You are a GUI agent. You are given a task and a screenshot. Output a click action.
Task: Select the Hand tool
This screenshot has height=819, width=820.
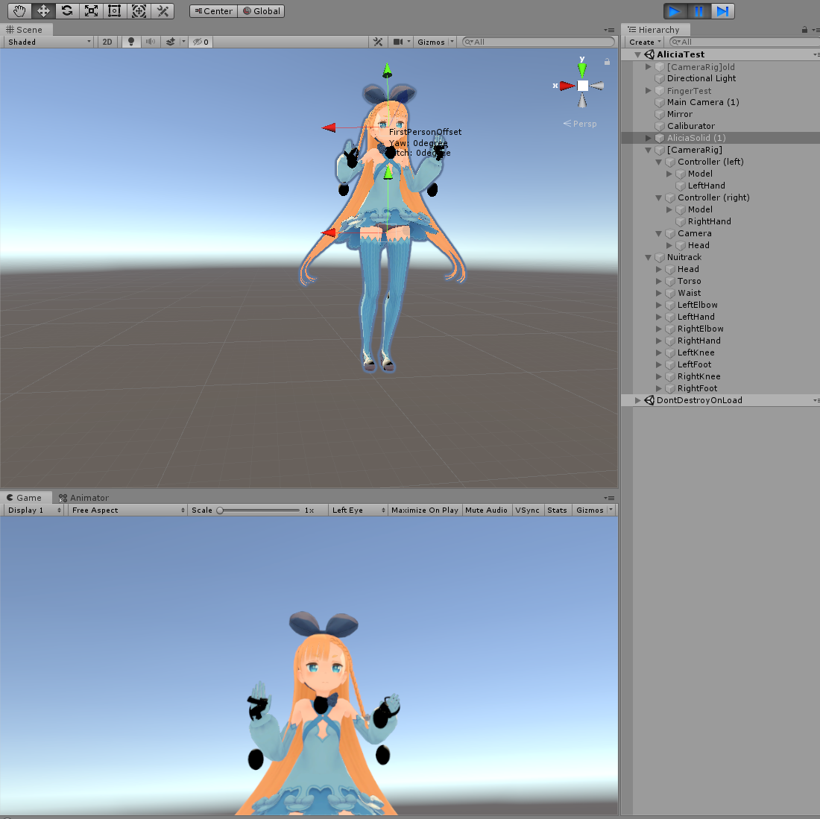19,11
